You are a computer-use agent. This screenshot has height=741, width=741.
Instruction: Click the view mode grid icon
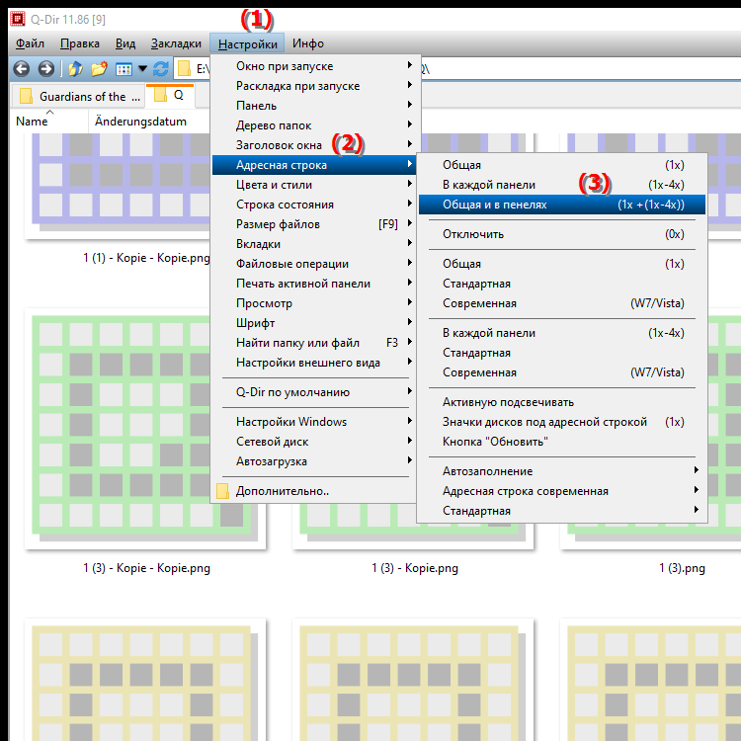(123, 69)
